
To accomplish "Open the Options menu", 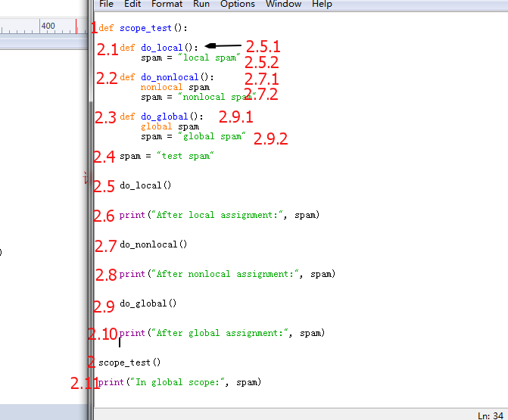I will coord(238,5).
